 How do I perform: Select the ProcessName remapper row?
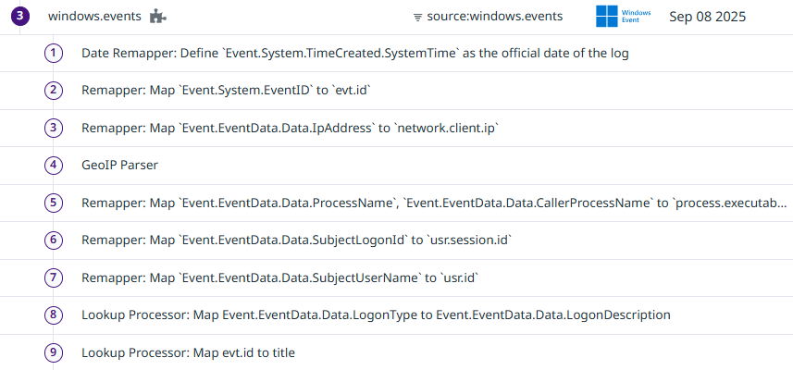434,203
